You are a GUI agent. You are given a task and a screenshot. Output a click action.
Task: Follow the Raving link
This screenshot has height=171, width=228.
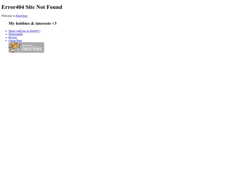pyautogui.click(x=13, y=38)
